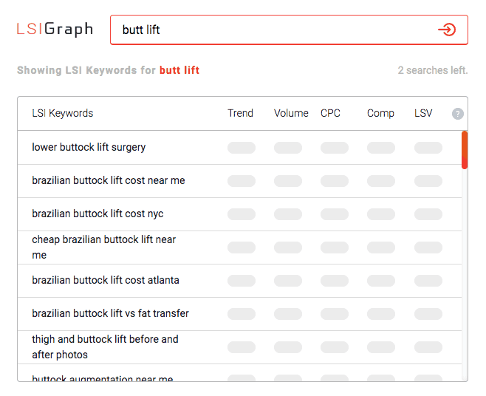486x396 pixels.
Task: Click the LSI Keywords column header
Action: click(x=63, y=114)
